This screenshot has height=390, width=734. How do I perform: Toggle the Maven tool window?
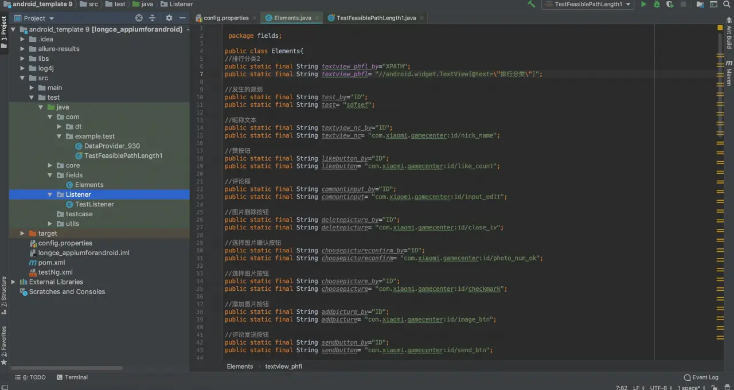tap(729, 73)
